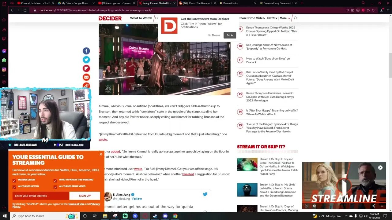The image size is (392, 220).
Task: Open Chrome from the taskbar
Action: (175, 216)
